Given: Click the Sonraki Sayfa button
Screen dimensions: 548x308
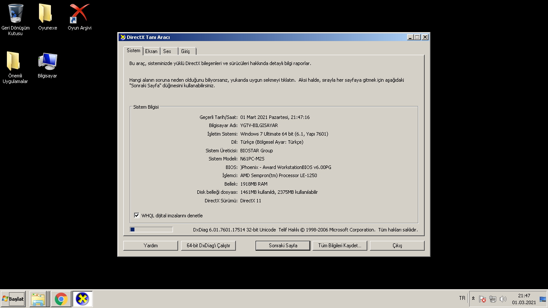Looking at the screenshot, I should coord(283,246).
